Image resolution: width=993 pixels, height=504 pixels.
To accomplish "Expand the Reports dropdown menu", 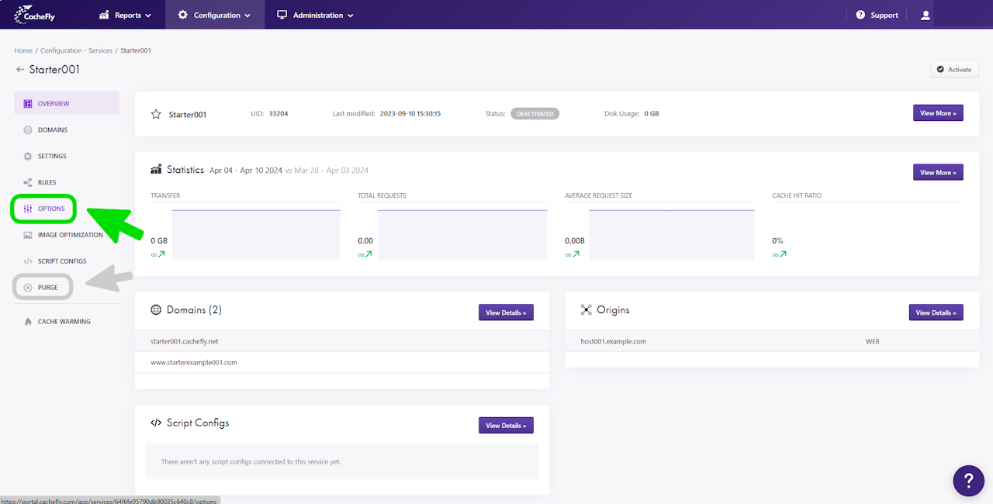I will tap(125, 15).
